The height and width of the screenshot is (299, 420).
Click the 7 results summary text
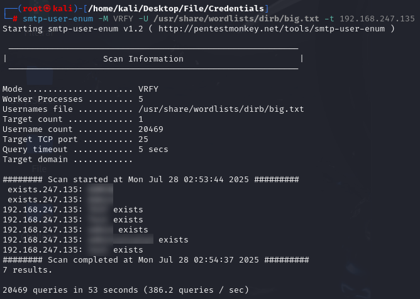[28, 269]
